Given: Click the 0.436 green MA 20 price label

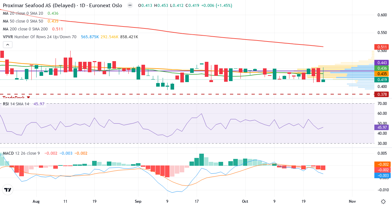Looking at the screenshot, I should 382,68.
